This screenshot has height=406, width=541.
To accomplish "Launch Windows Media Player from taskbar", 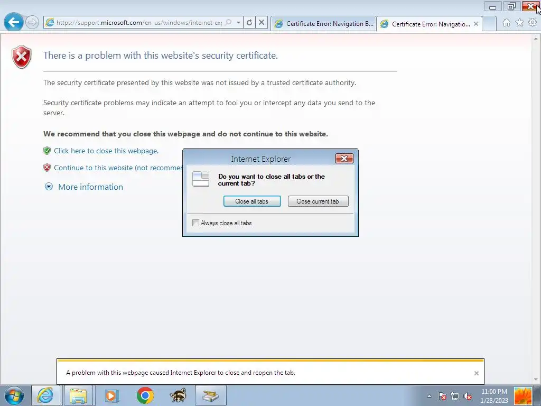I will [111, 395].
